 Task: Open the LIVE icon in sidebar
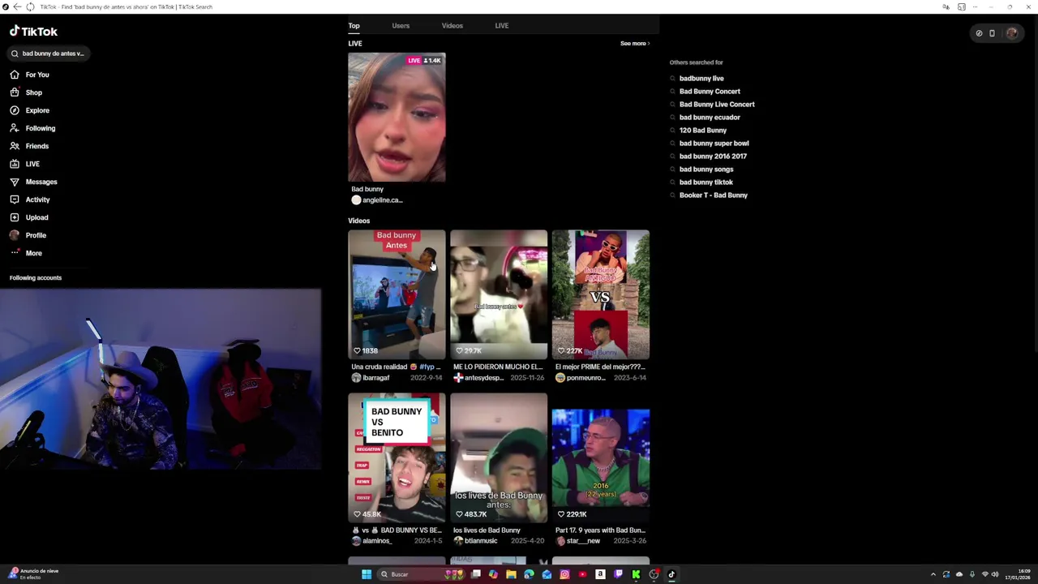coord(15,164)
